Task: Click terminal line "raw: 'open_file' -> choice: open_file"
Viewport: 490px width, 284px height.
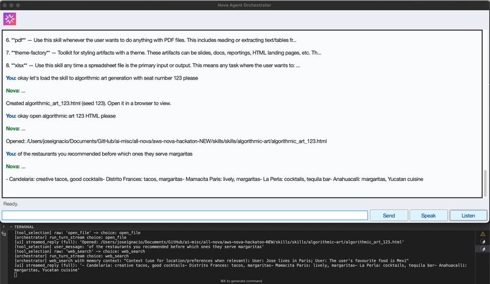Action: pyautogui.click(x=77, y=233)
